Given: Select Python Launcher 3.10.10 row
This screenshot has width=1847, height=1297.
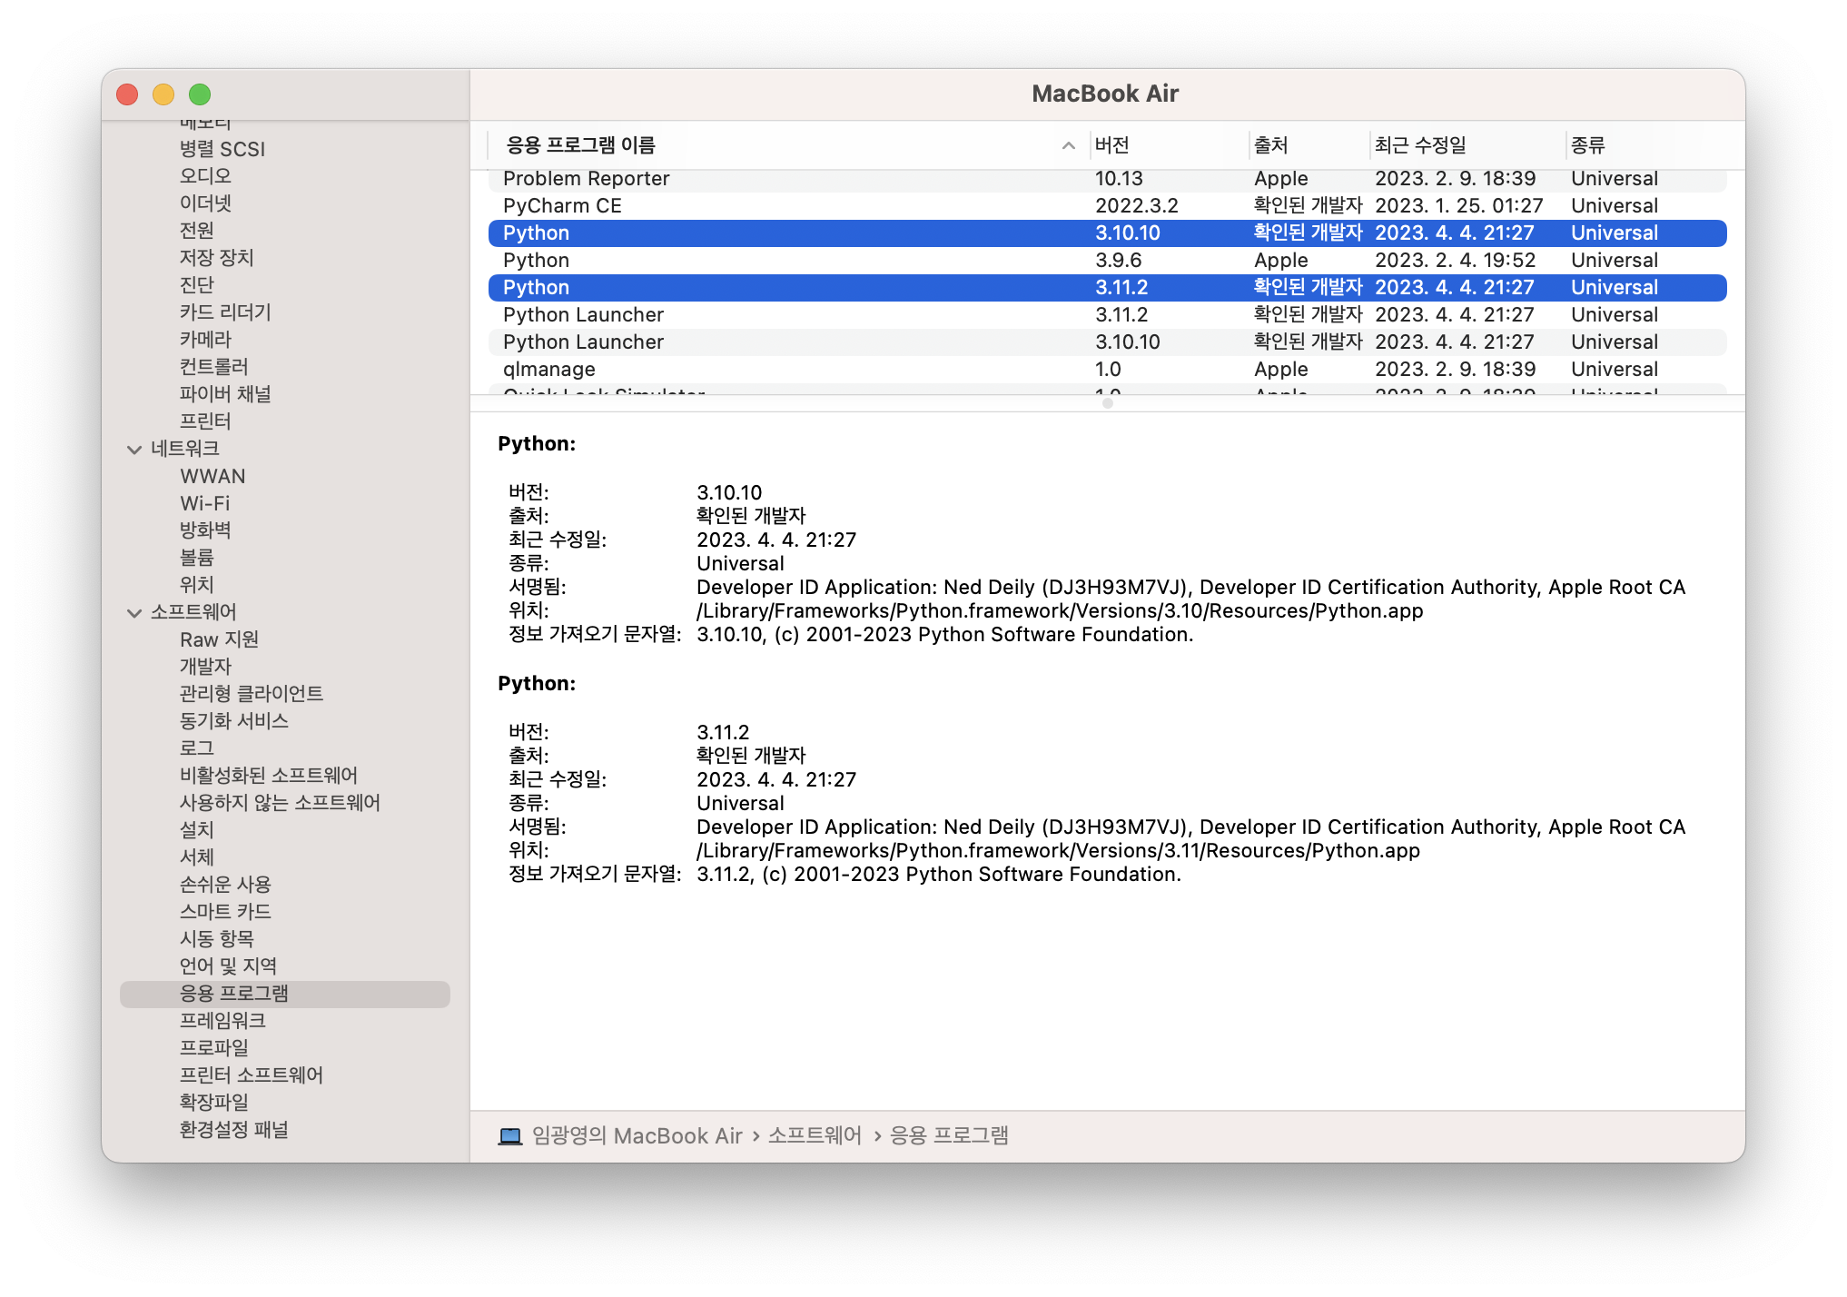Looking at the screenshot, I should pos(583,342).
